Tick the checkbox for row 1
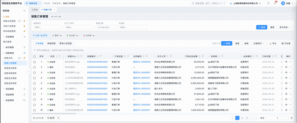The height and width of the screenshot is (123, 297). tap(34, 62)
